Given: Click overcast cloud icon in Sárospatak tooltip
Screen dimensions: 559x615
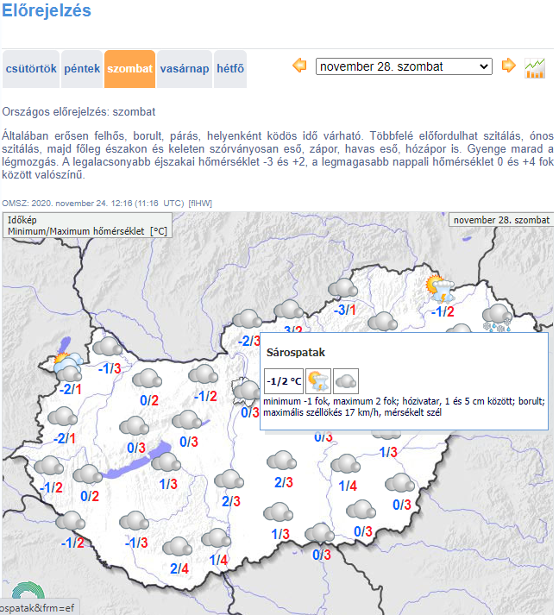Looking at the screenshot, I should pyautogui.click(x=346, y=380).
